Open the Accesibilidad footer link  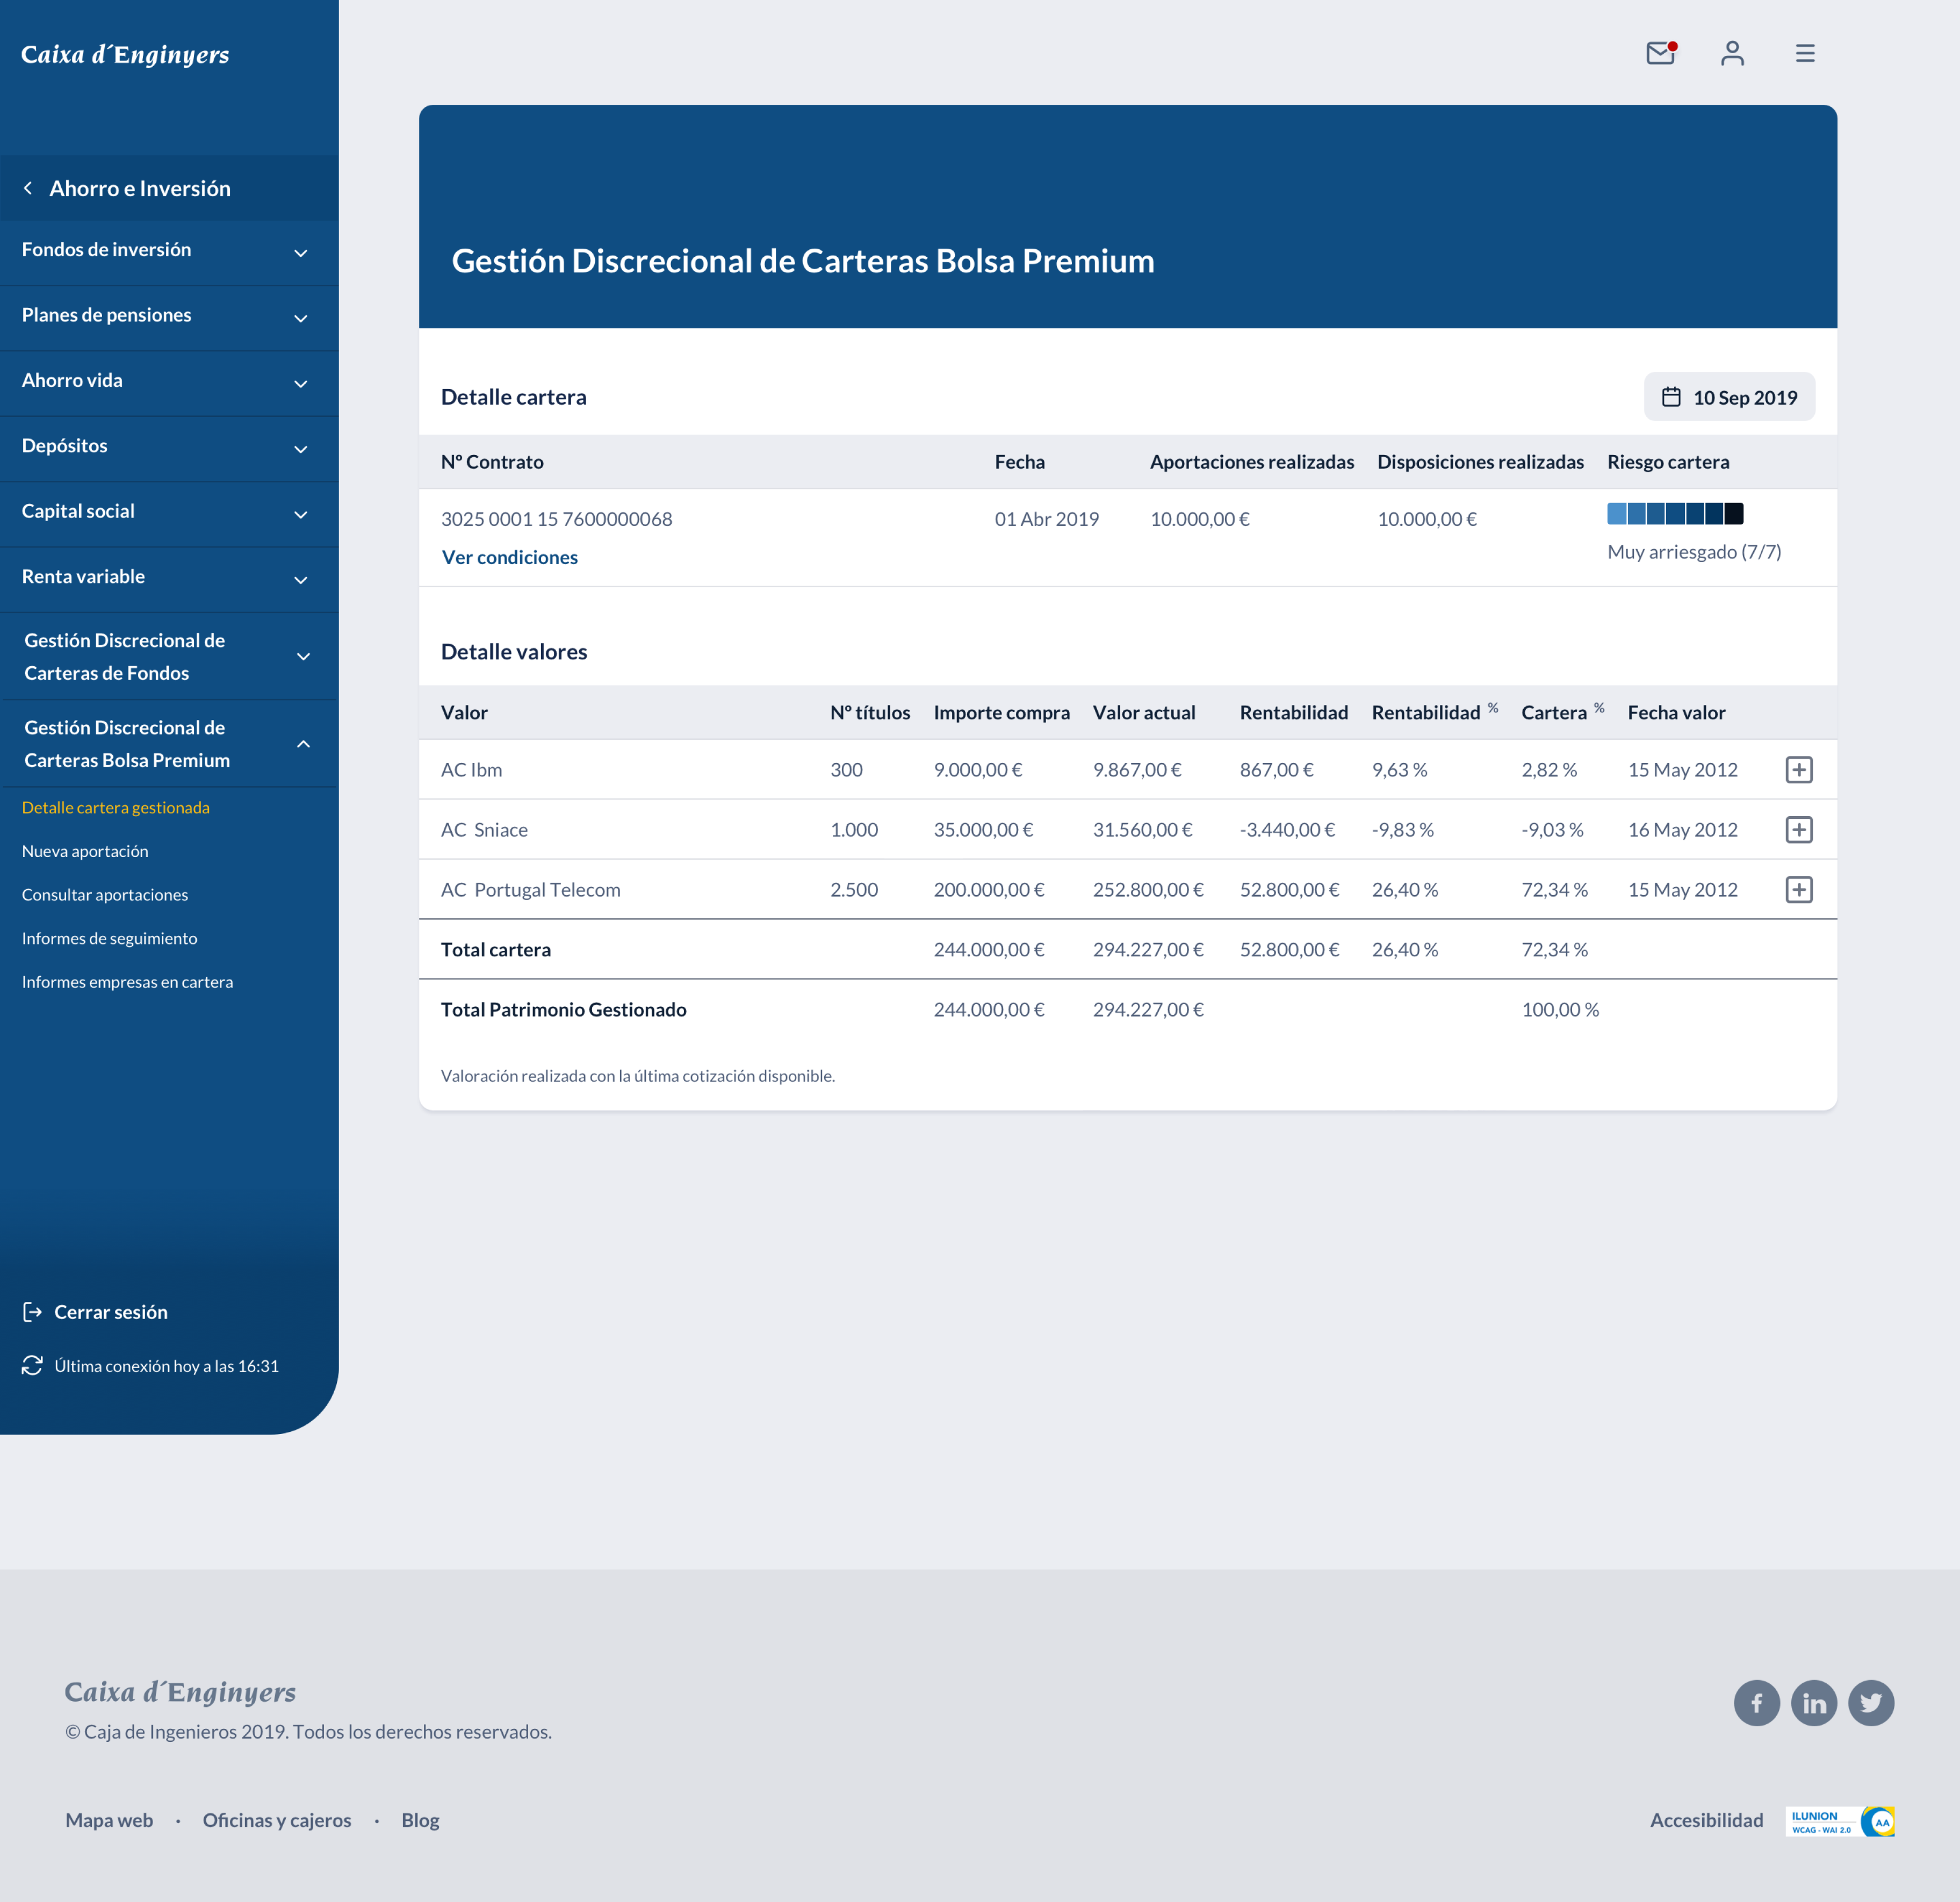[1707, 1820]
